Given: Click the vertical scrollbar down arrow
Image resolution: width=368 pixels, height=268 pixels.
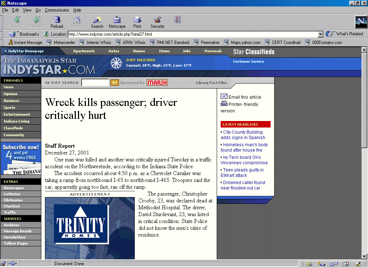Looking at the screenshot, I should pyautogui.click(x=364, y=256).
